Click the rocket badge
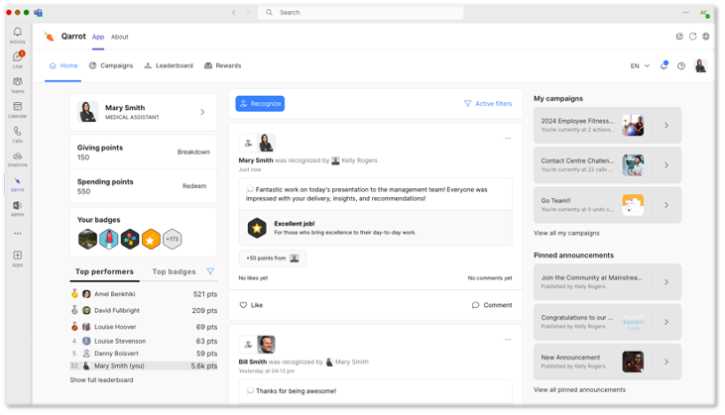This screenshot has width=725, height=415. click(x=109, y=239)
